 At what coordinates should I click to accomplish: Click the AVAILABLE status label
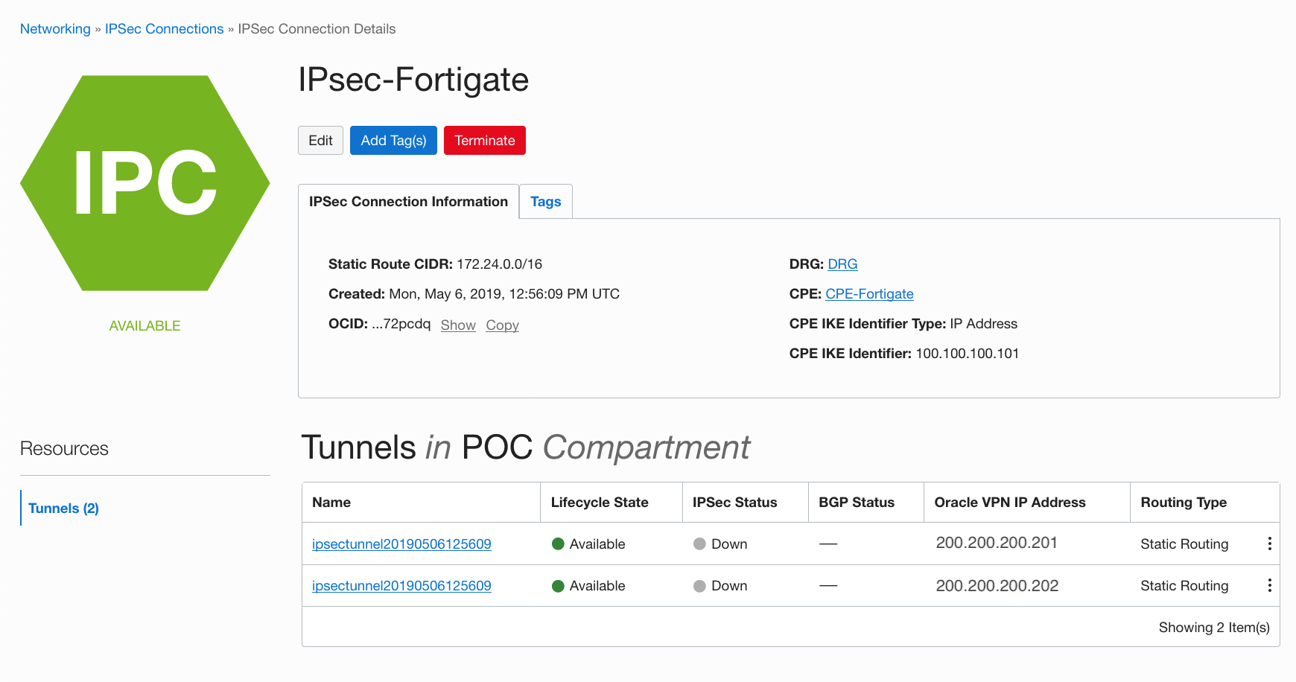144,326
